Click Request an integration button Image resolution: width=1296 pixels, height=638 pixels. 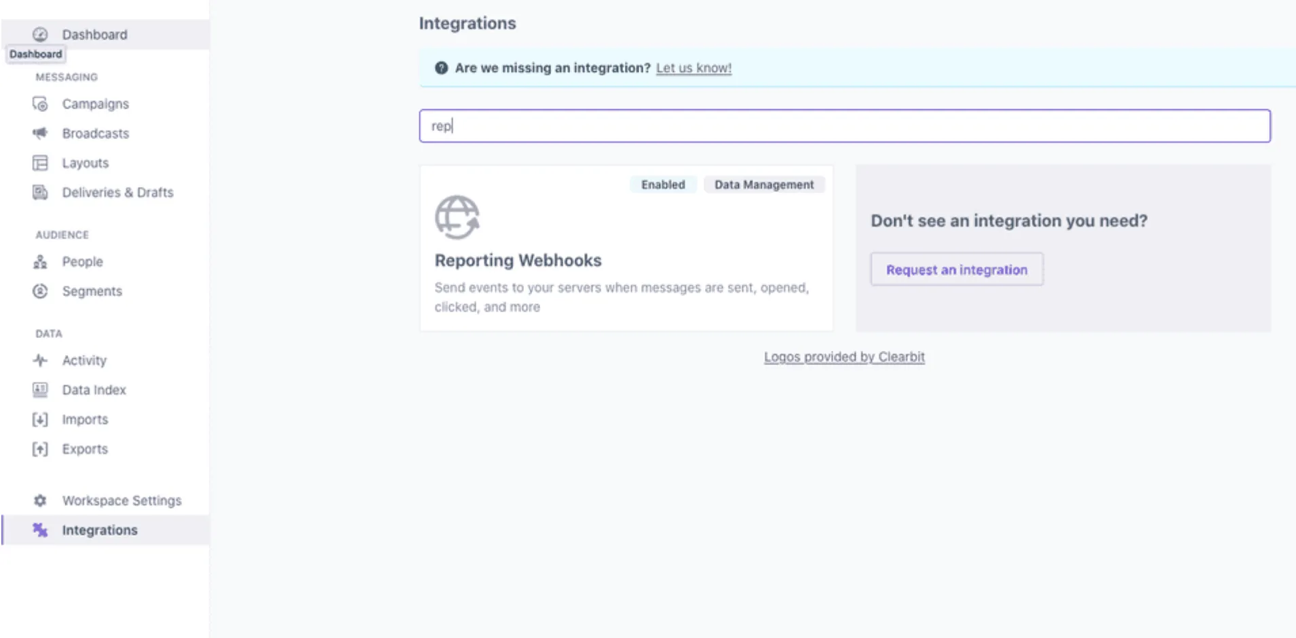pyautogui.click(x=957, y=269)
